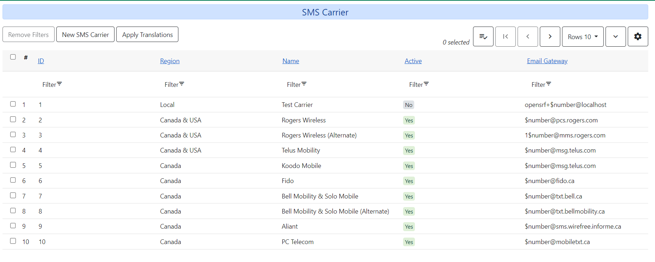Click the Telus Mobility name cell
The width and height of the screenshot is (655, 262).
[301, 150]
